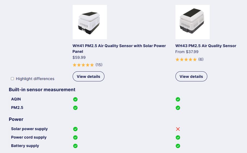247x153 pixels.
Task: Open the WH43 PM2.5 Air Quality Sensor title link
Action: (206, 46)
